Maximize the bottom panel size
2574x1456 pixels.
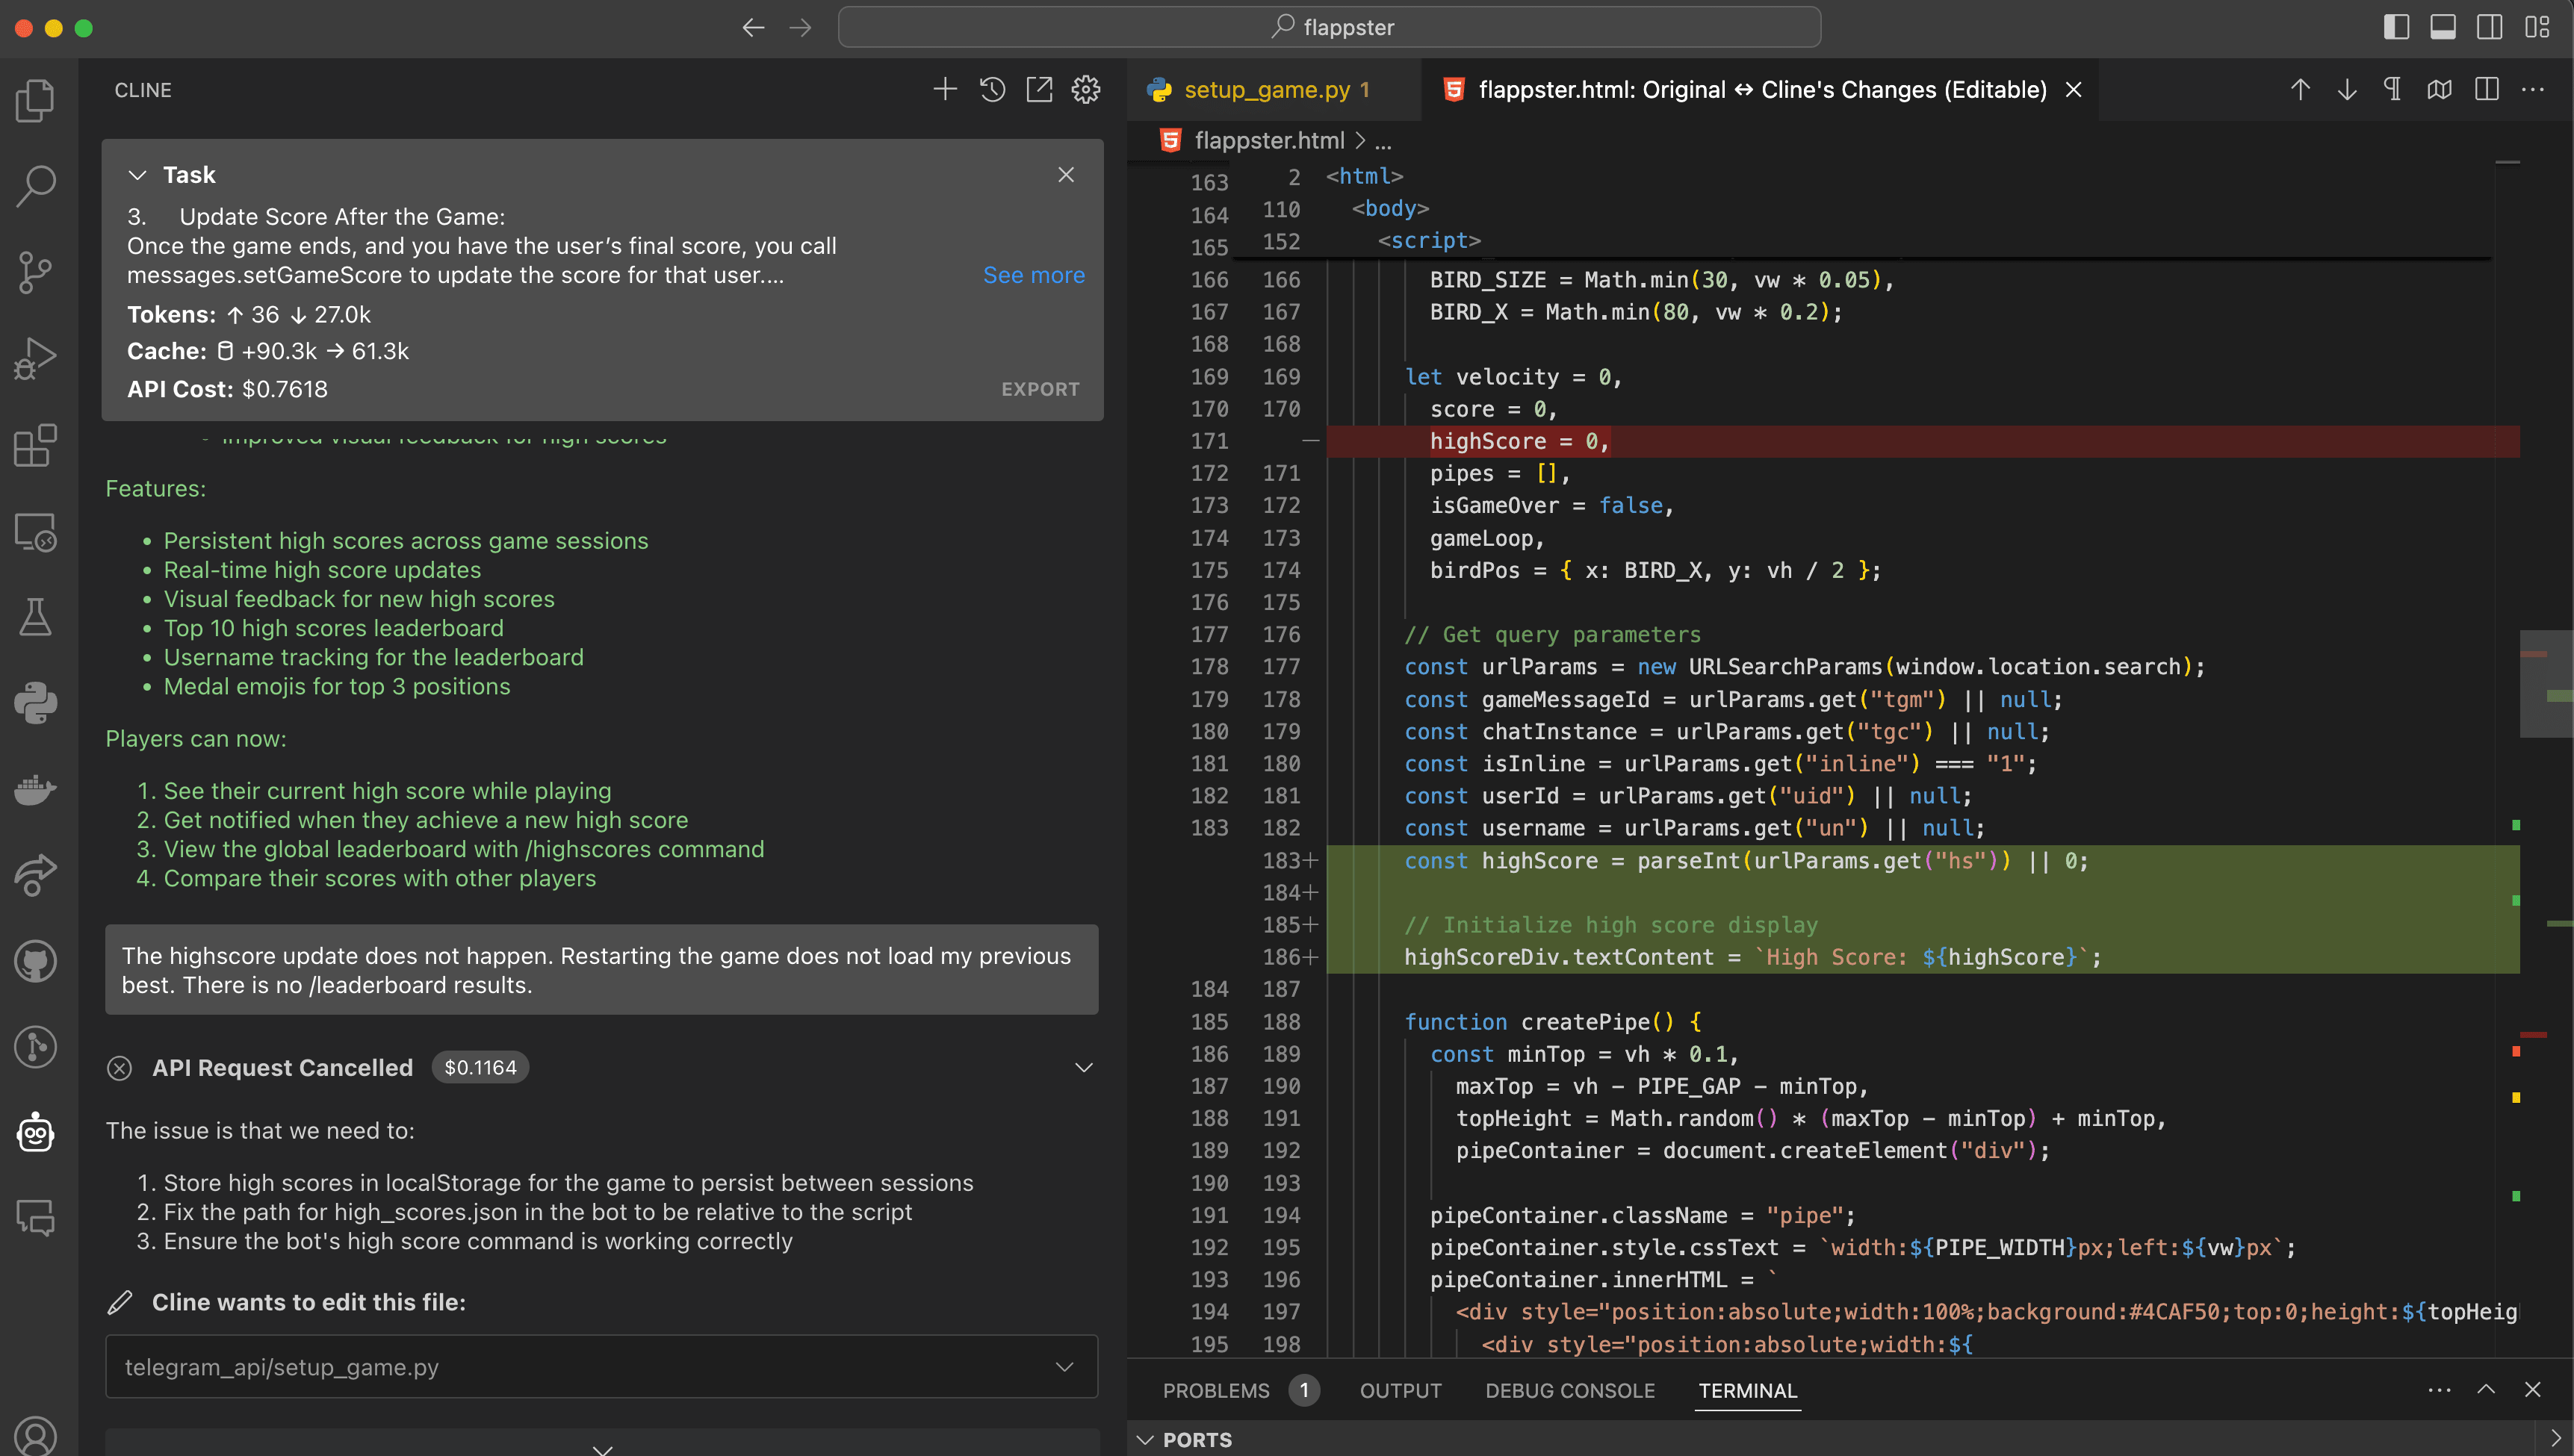point(2486,1390)
